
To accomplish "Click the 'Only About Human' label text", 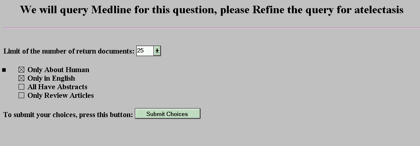I will pos(58,70).
